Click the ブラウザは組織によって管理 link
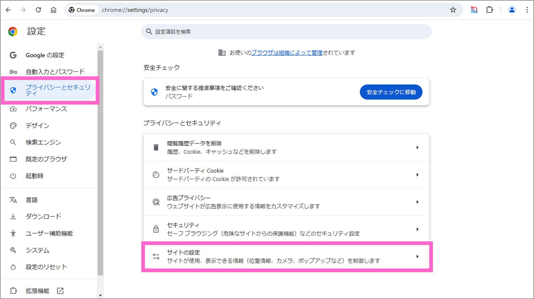Image resolution: width=534 pixels, height=299 pixels. pos(287,53)
